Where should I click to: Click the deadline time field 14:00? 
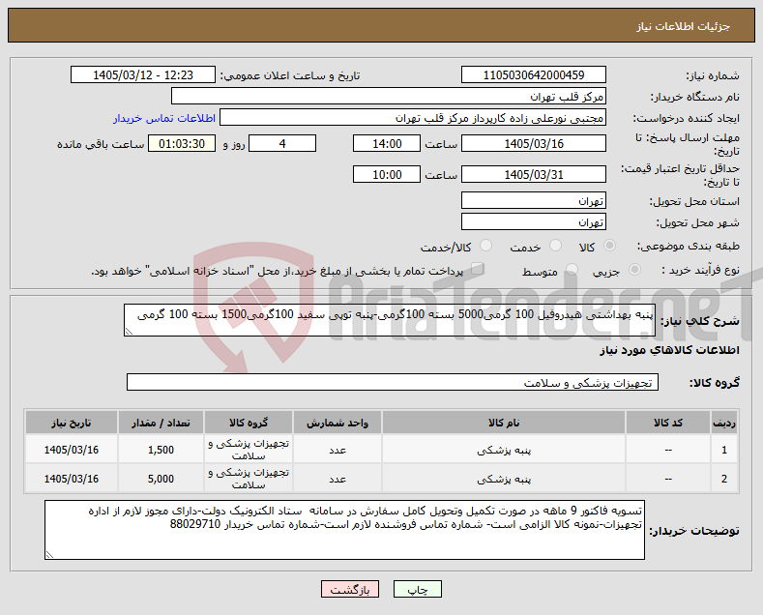pyautogui.click(x=387, y=143)
